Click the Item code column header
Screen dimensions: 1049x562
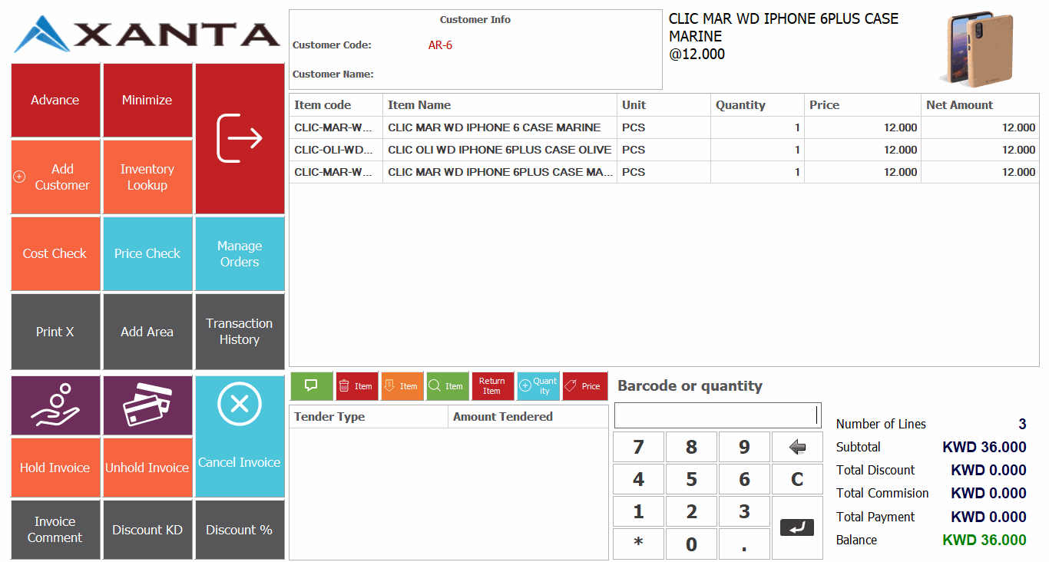(x=336, y=105)
